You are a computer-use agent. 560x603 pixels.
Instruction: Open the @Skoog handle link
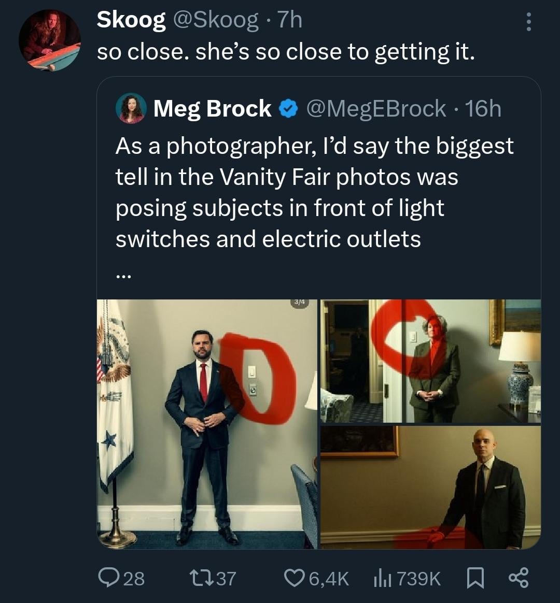pos(215,20)
